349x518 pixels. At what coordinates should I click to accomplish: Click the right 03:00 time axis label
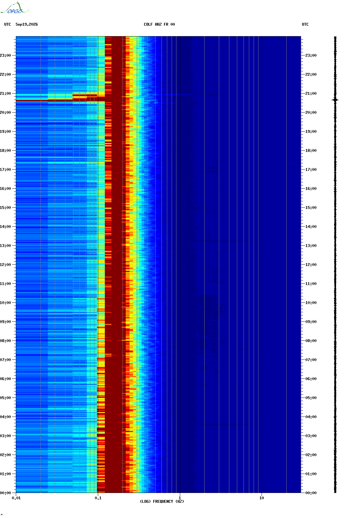pyautogui.click(x=311, y=436)
